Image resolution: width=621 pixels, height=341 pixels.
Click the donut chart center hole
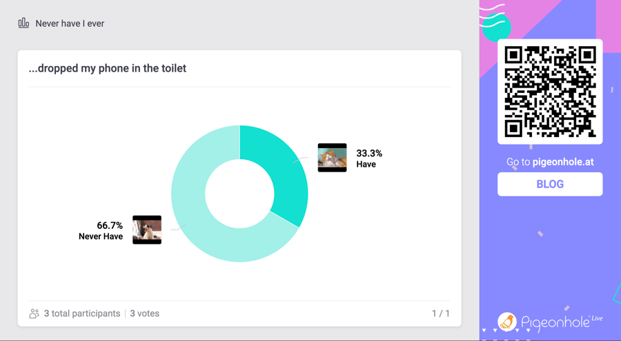pyautogui.click(x=239, y=194)
